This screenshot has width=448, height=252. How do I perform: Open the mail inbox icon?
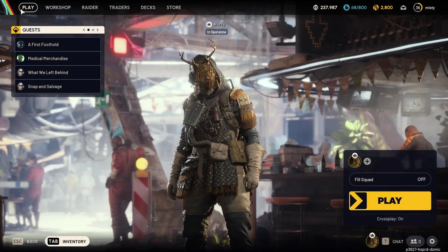click(x=403, y=7)
